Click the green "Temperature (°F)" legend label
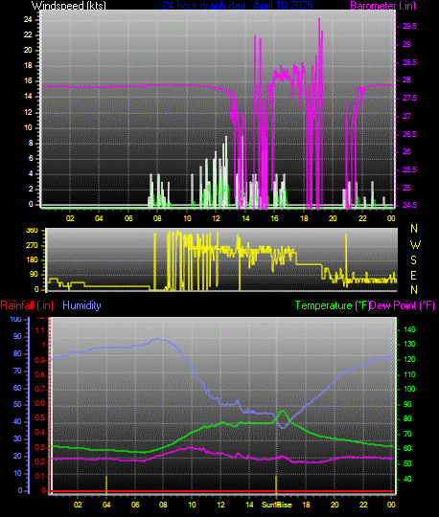 pos(332,305)
